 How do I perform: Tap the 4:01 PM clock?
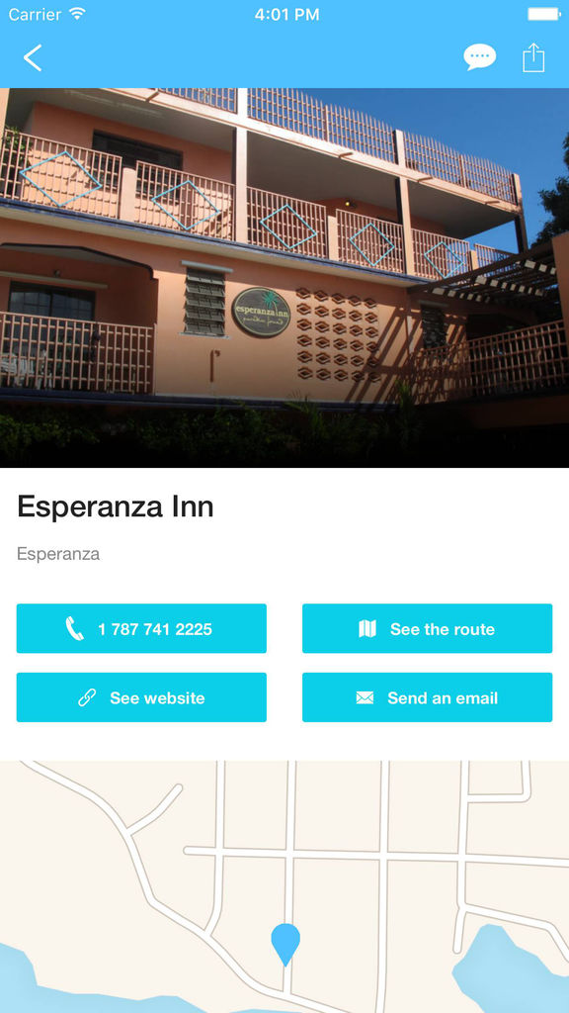pos(286,14)
